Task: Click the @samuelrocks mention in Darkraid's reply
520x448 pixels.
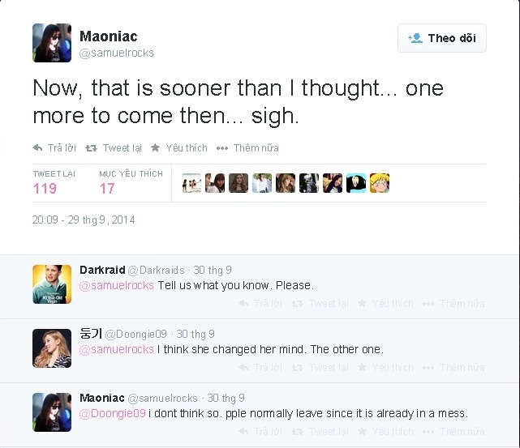Action: 116,285
